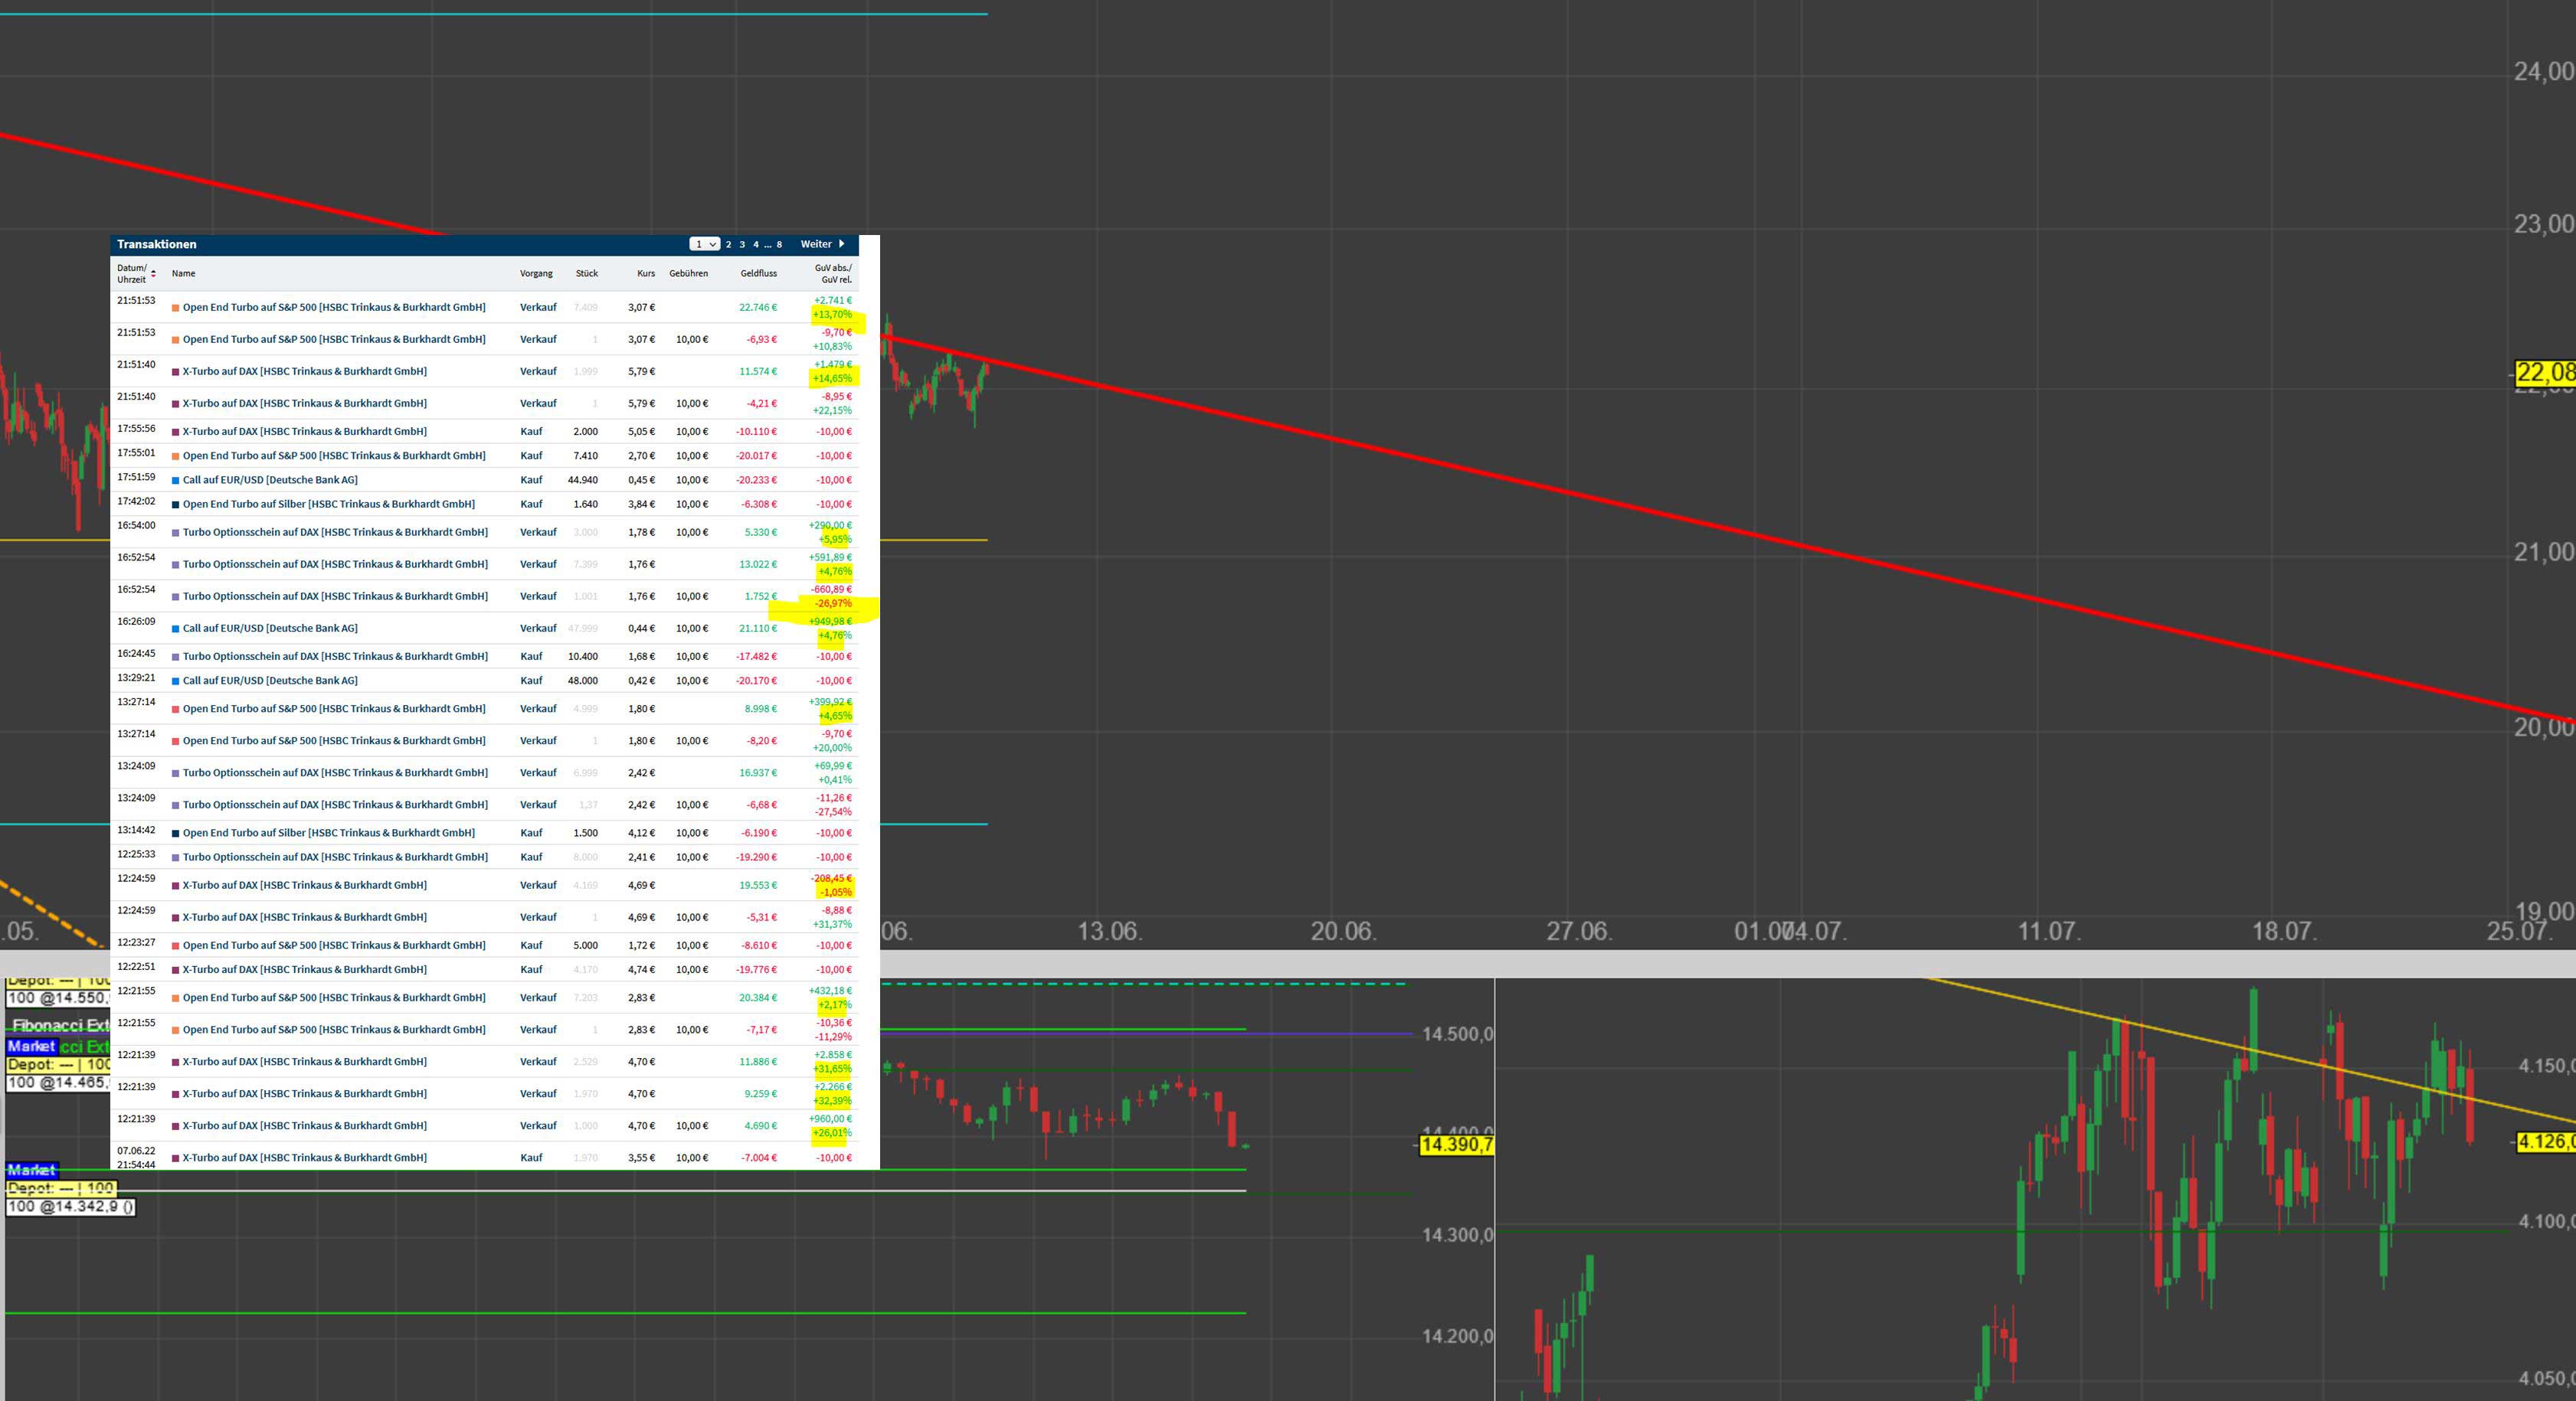Click dark square icon of 17:42:02 Silber turbo
The width and height of the screenshot is (2576, 1401).
[x=176, y=505]
